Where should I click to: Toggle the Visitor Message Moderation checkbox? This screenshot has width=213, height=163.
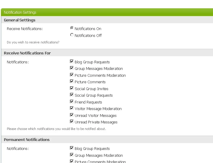pyautogui.click(x=72, y=108)
